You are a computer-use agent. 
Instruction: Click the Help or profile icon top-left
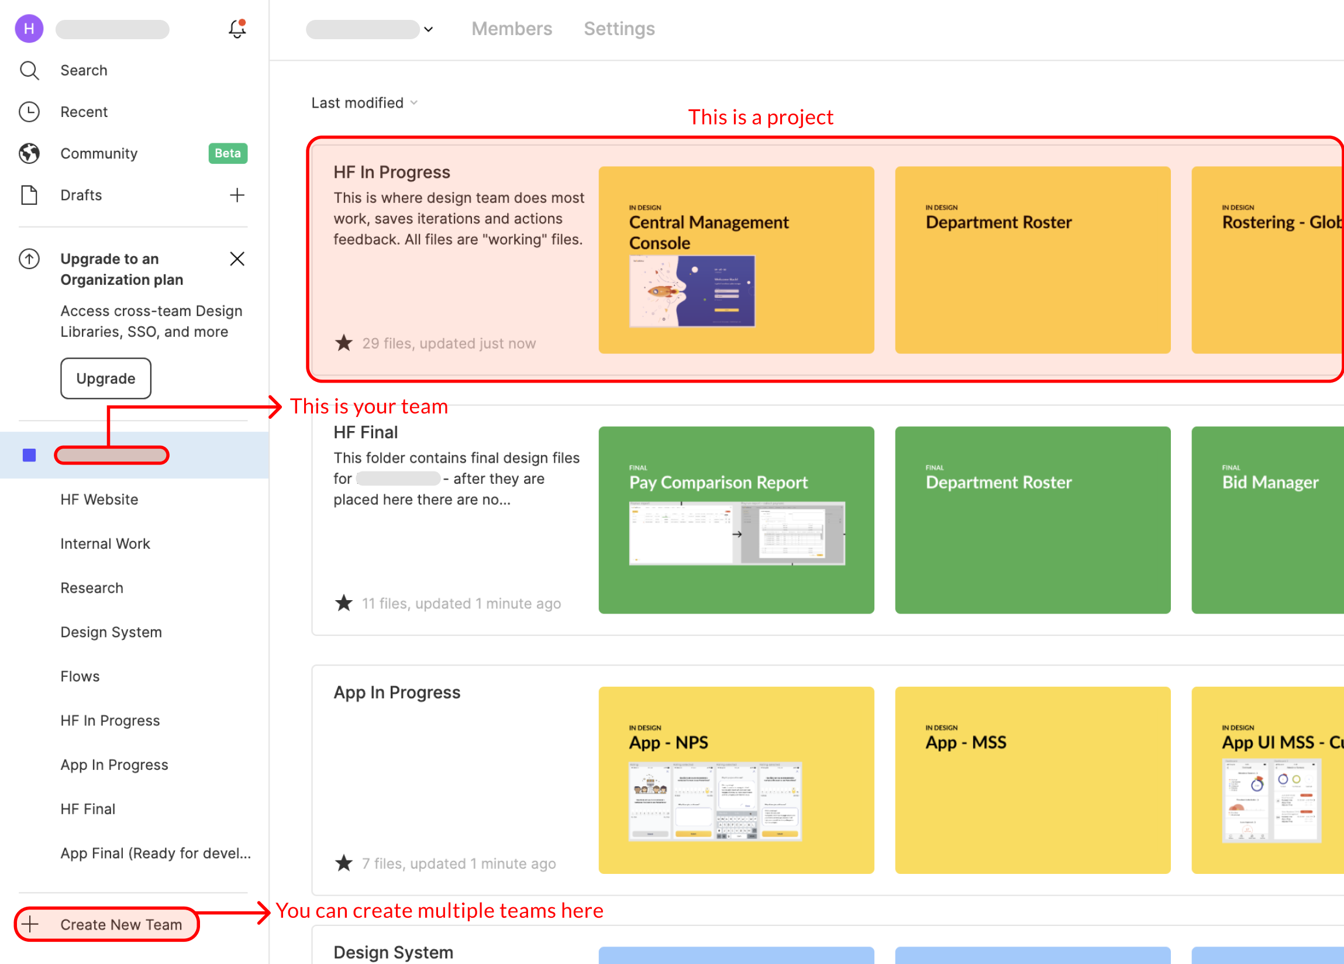(x=29, y=28)
